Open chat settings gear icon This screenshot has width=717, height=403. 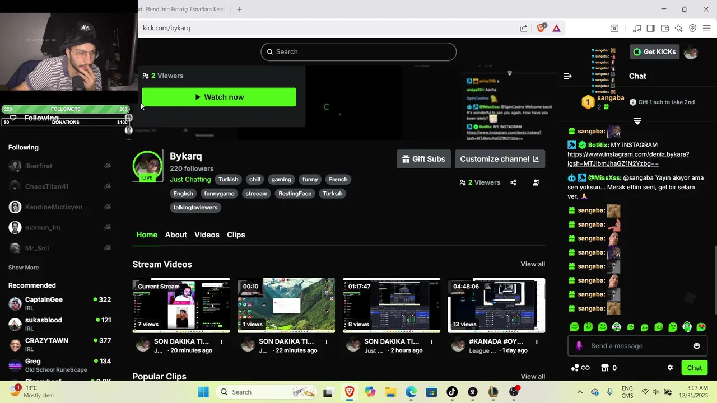coord(670,368)
